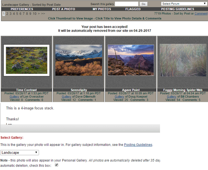The width and height of the screenshot is (208, 170).
Task: Open POSTING GUIDELINES in navigation bar
Action: (x=177, y=9)
